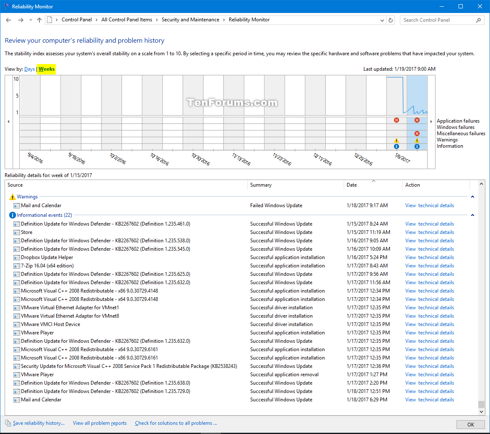490x434 pixels.
Task: Switch the View by setting to Days
Action: 29,69
